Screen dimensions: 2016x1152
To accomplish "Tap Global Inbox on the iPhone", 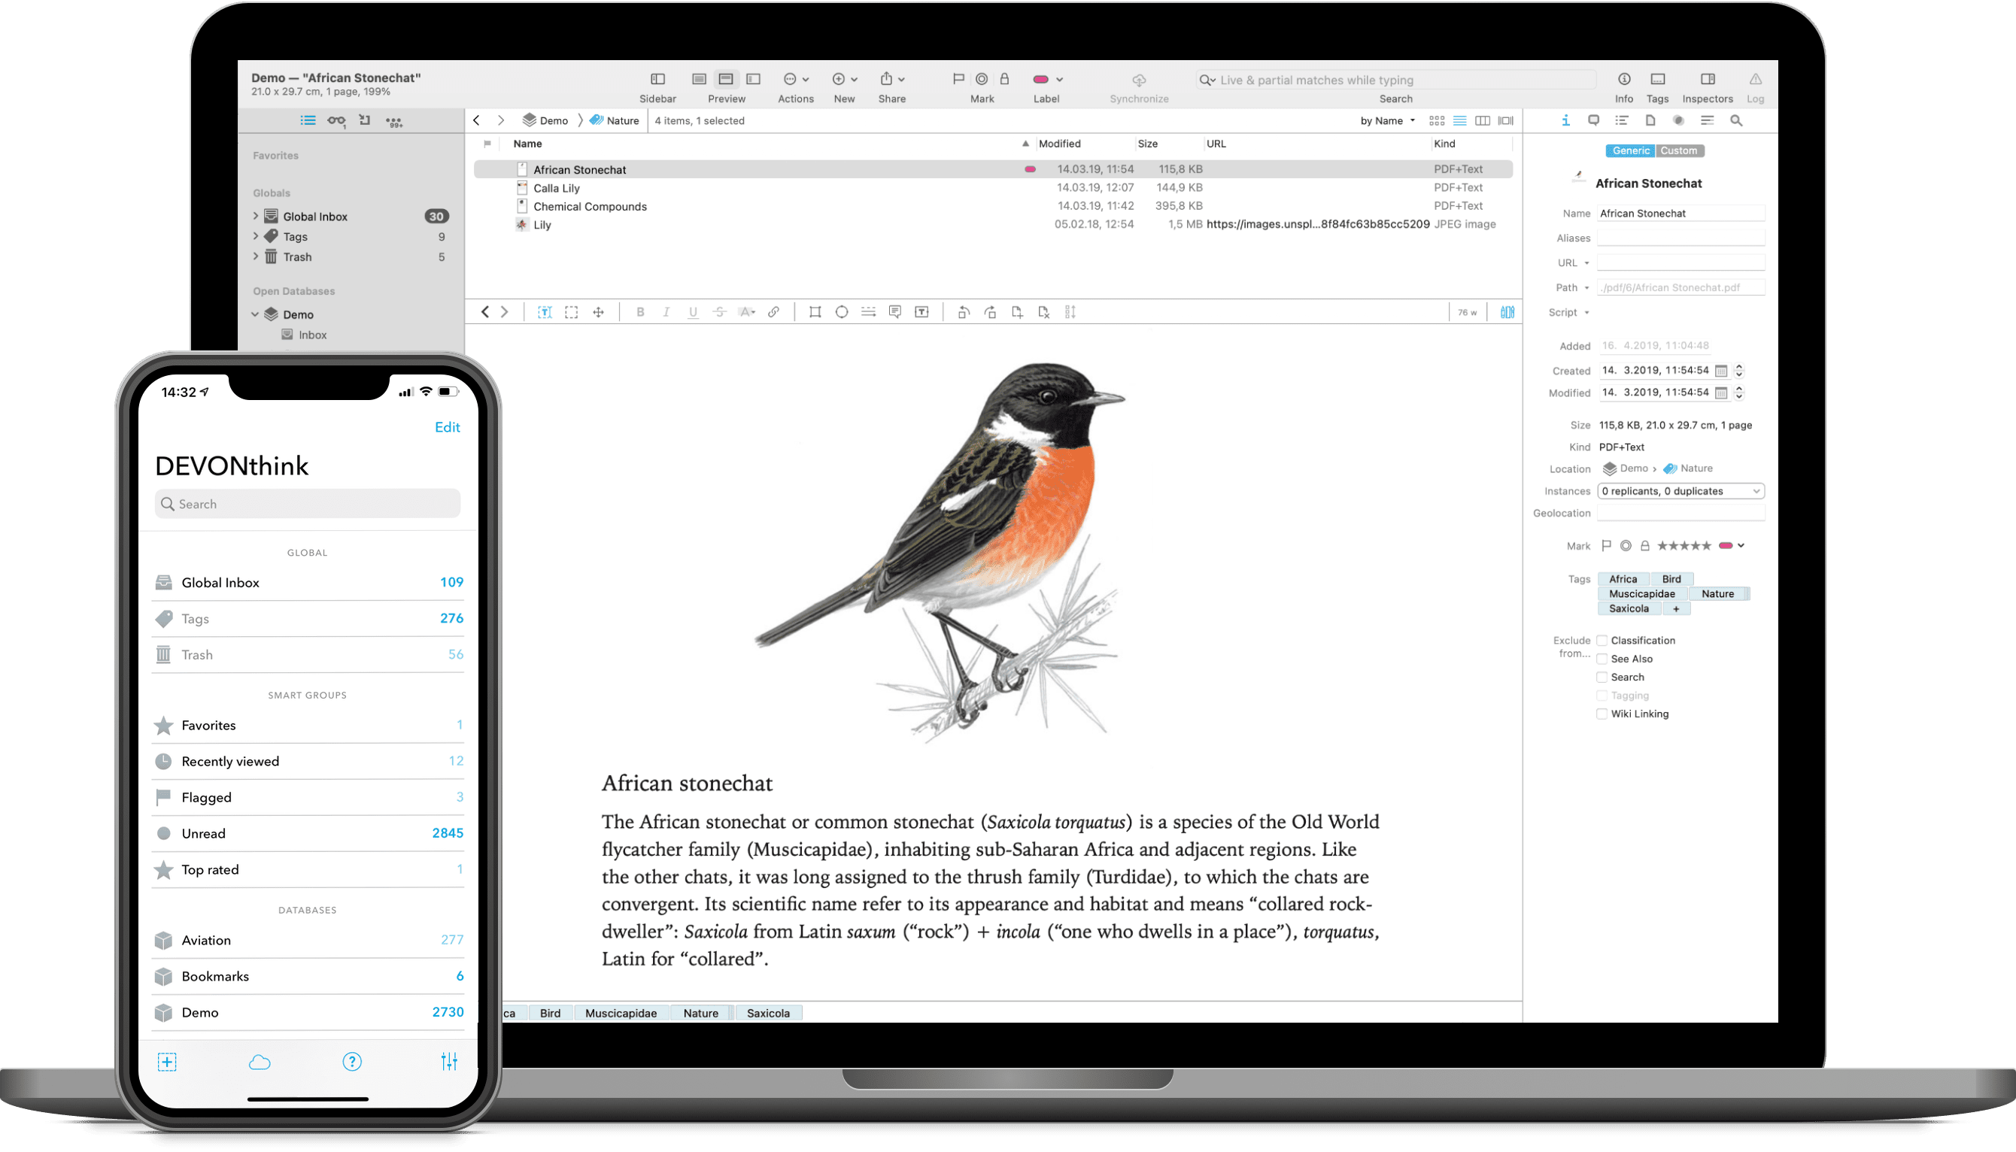I will pos(307,582).
